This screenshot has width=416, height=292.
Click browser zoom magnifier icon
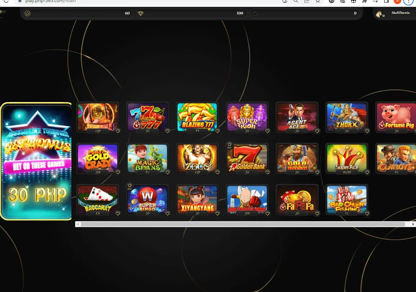[296, 1]
